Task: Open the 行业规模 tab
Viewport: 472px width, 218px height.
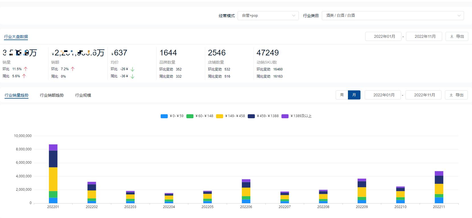Action: coord(83,95)
